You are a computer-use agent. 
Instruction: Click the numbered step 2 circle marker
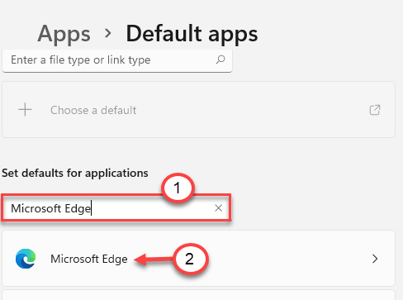pos(190,259)
